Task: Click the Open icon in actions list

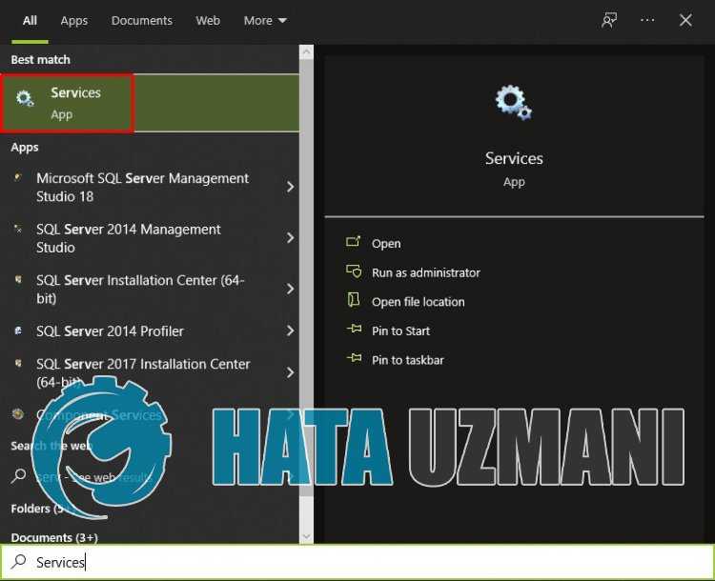Action: point(354,242)
